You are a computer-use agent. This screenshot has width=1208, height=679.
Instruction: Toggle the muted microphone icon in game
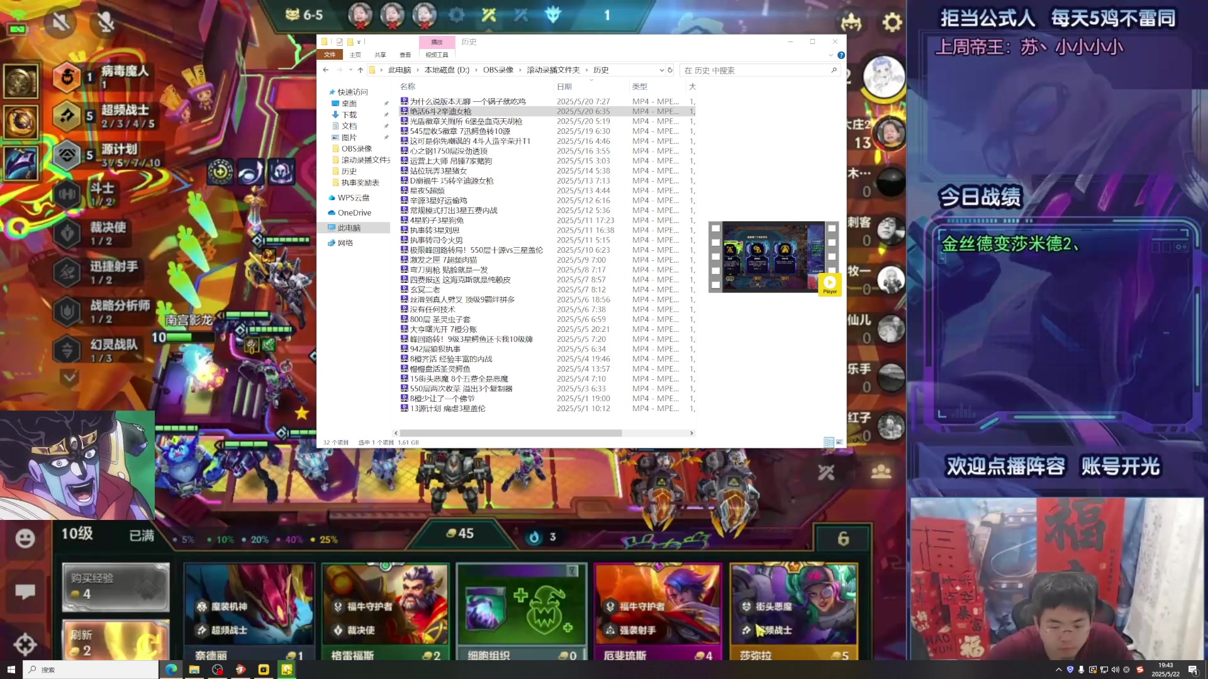[x=106, y=23]
